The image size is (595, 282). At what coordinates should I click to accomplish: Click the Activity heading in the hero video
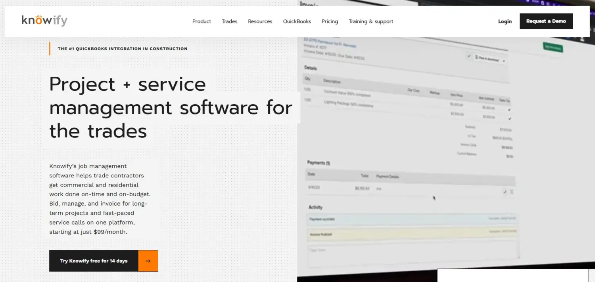(x=316, y=207)
